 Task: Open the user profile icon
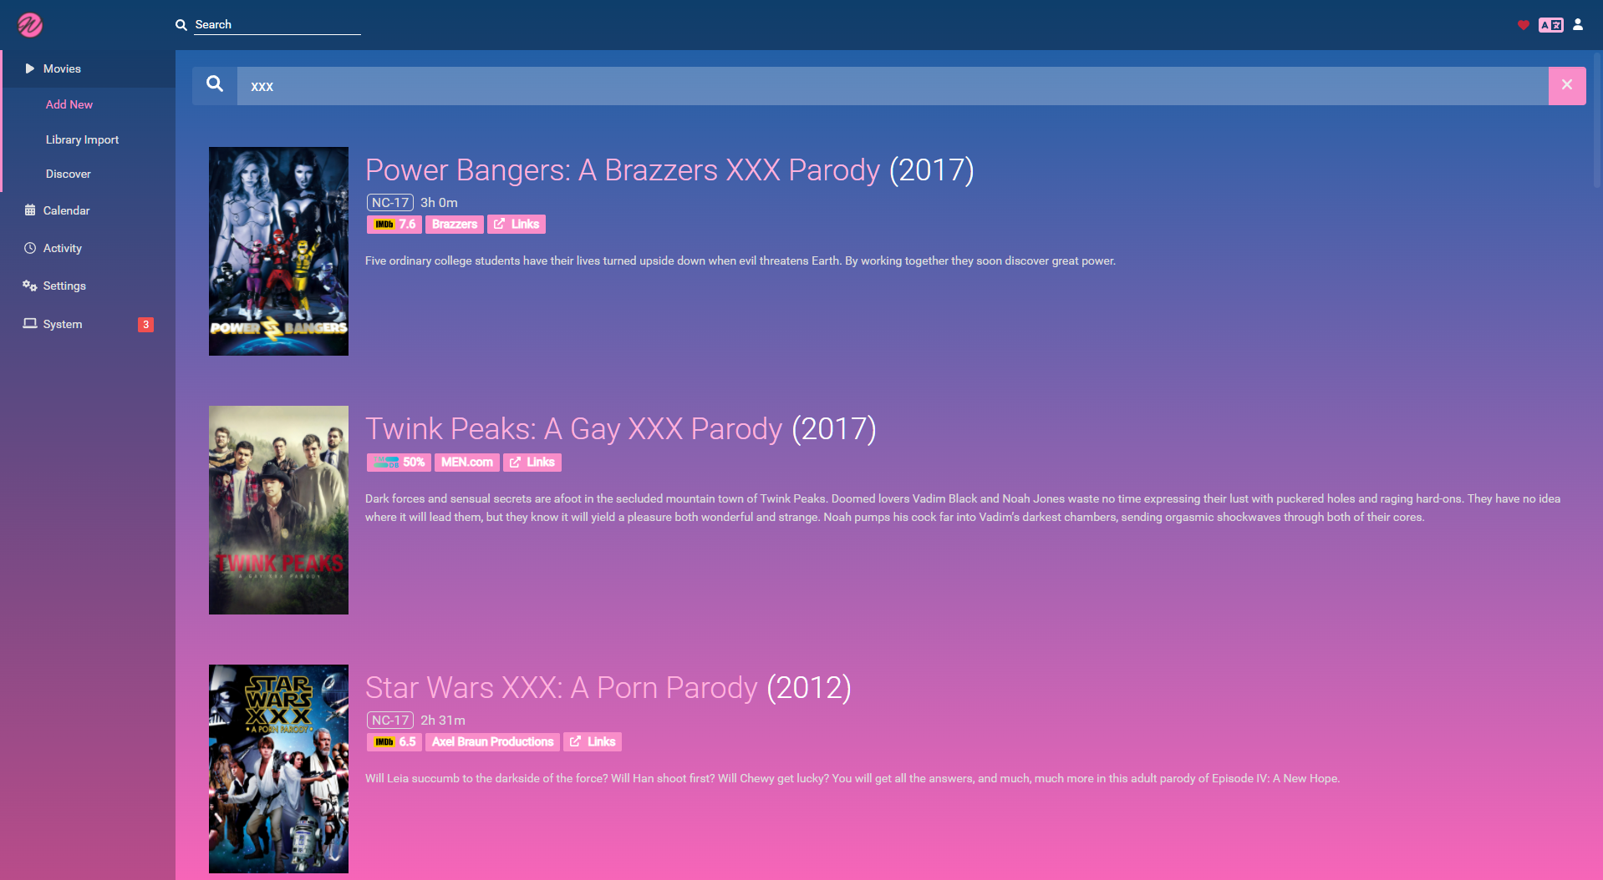[x=1578, y=25]
